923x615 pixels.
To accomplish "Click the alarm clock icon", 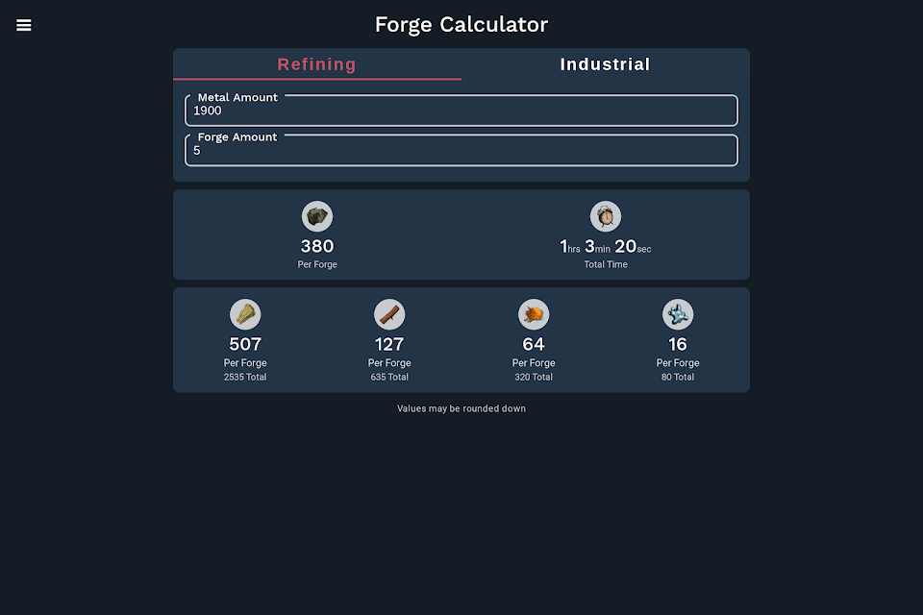I will click(x=606, y=216).
